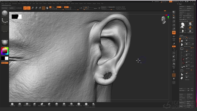The height and width of the screenshot is (111, 197).
Task: Toggle the Mrgb button
Action: (x=53, y=7)
